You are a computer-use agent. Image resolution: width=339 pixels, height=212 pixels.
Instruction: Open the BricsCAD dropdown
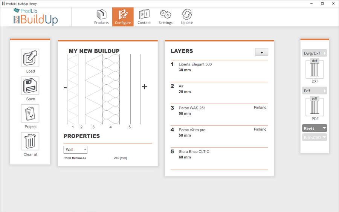(x=315, y=137)
